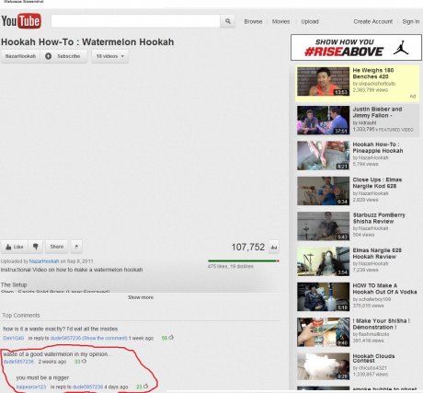
Task: Click 'Show the comment' link
Action: (105, 338)
